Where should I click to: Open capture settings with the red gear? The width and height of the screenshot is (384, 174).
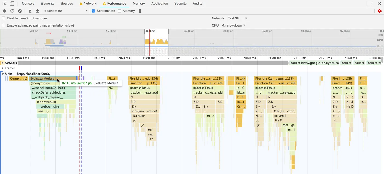click(380, 11)
